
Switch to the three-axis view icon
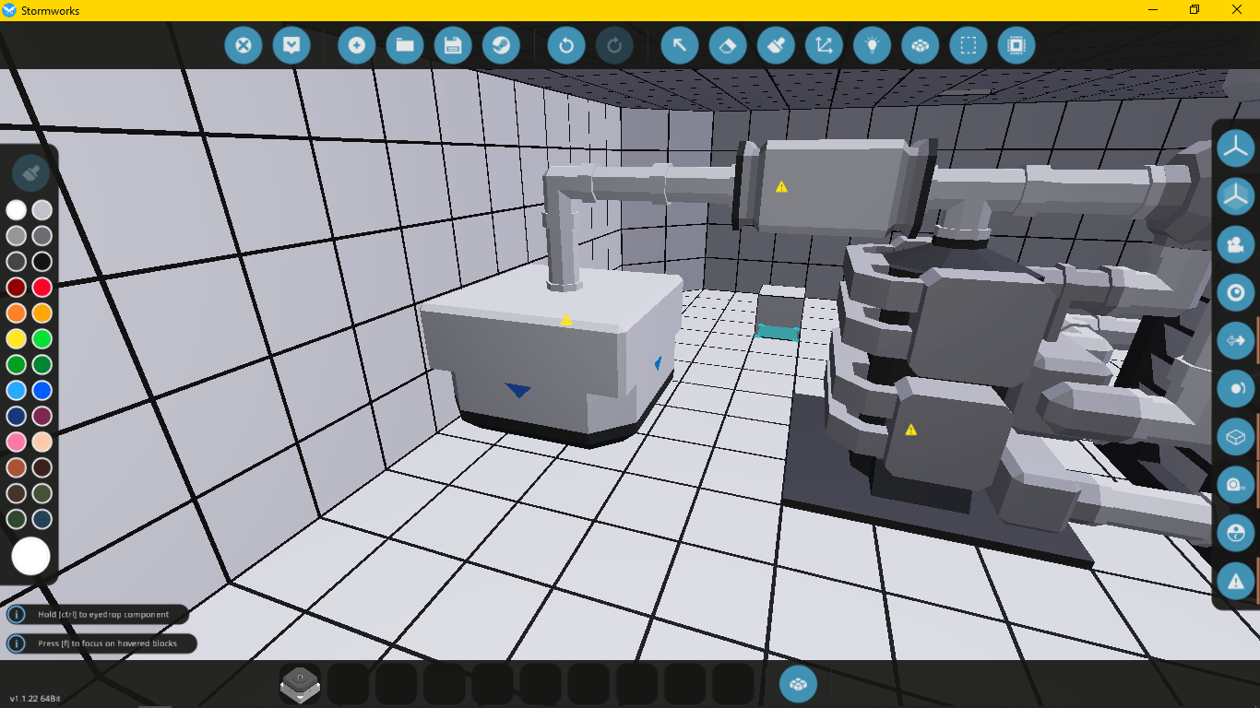tap(1235, 147)
